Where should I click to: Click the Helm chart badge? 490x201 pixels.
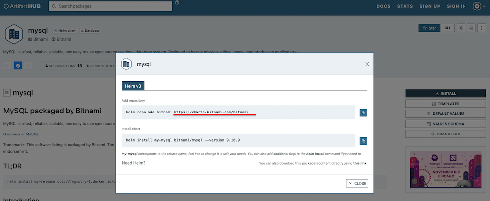(x=65, y=31)
